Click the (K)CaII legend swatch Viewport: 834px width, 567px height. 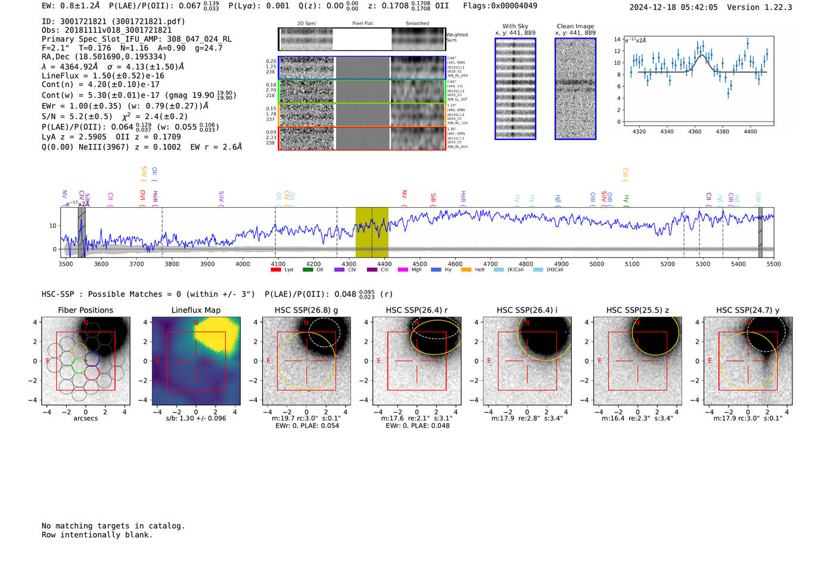tap(499, 270)
